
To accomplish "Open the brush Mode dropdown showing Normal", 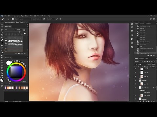I will coord(25,19).
